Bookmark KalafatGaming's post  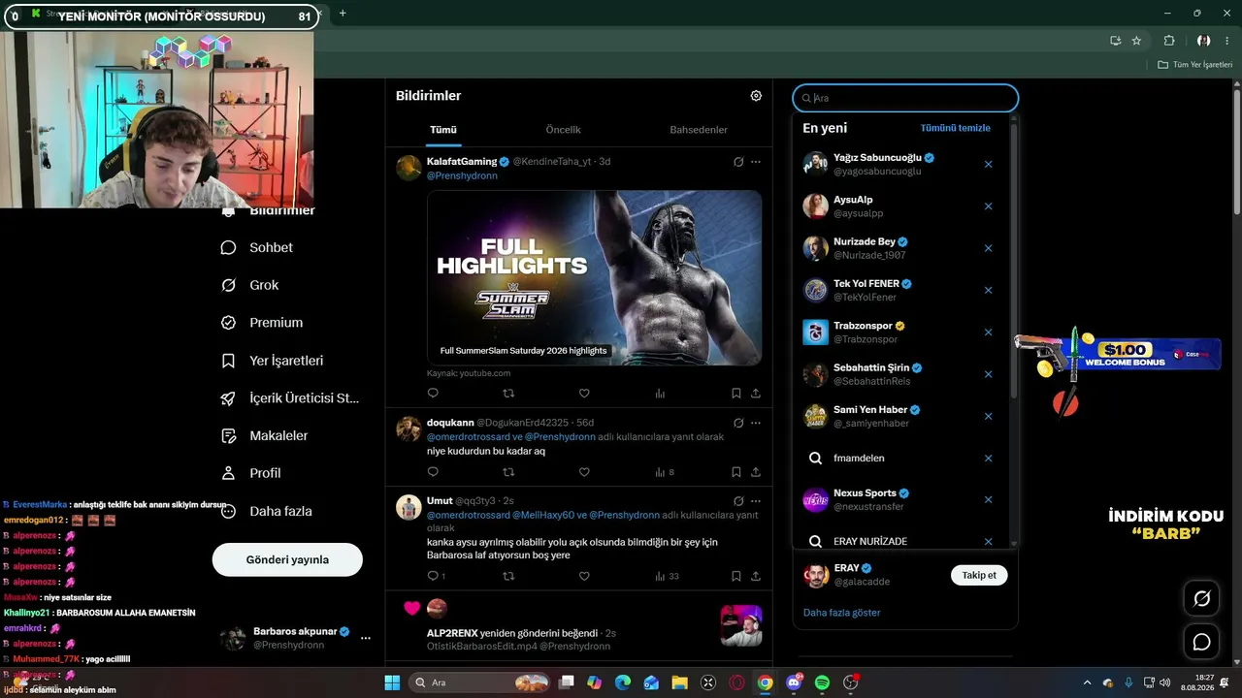pos(735,394)
